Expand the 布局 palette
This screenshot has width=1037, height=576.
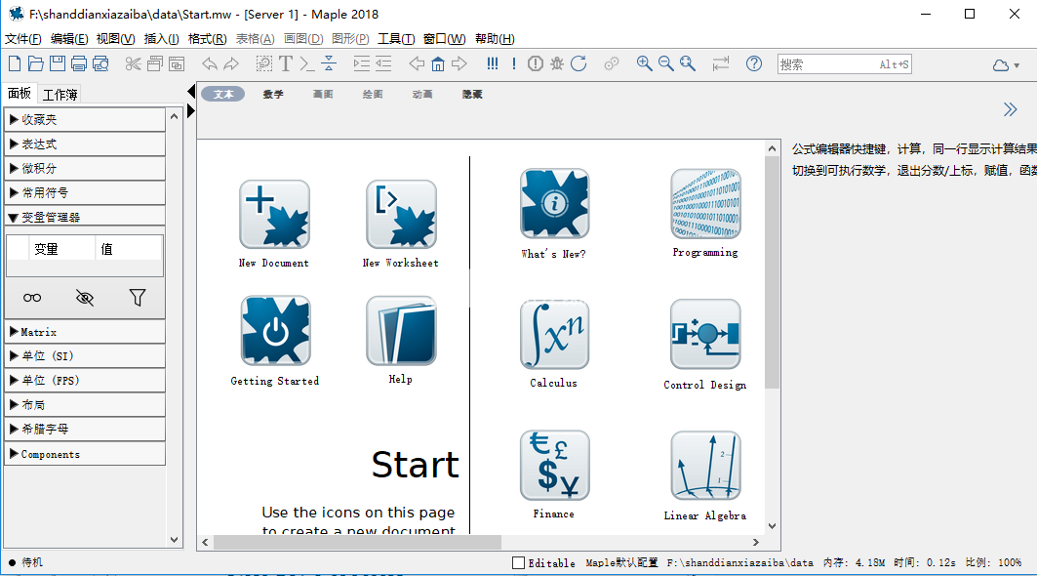click(x=85, y=404)
